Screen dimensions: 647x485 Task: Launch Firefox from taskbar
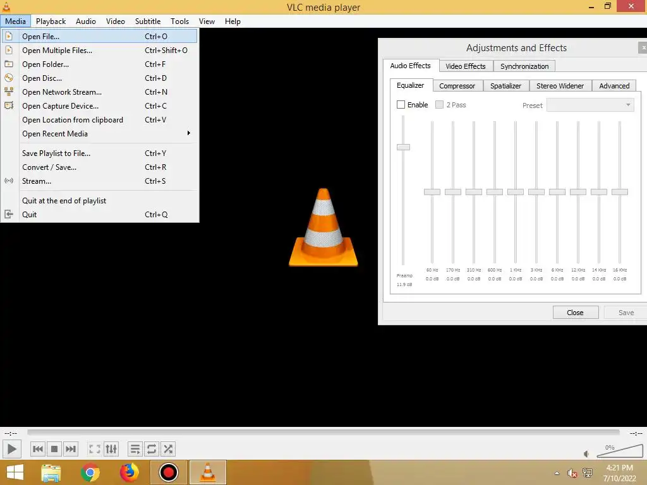pos(129,472)
